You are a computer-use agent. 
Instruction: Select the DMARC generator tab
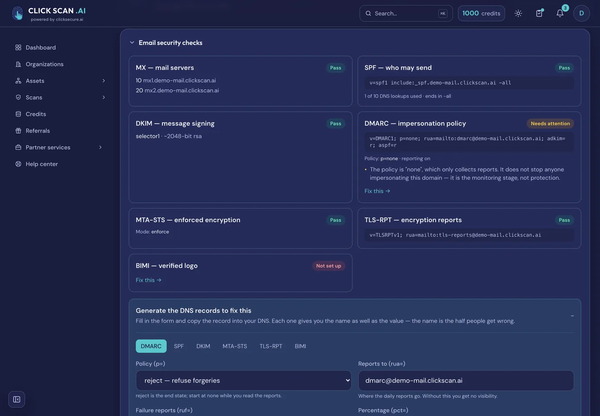click(151, 346)
